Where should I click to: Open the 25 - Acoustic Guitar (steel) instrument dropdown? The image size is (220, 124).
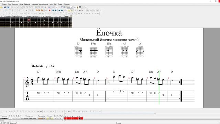click(x=29, y=118)
